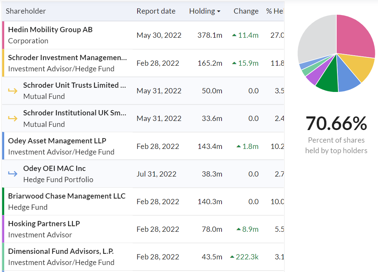Image resolution: width=378 pixels, height=272 pixels.
Task: Open Schroder Investment Management shareholder entry
Action: (67, 58)
